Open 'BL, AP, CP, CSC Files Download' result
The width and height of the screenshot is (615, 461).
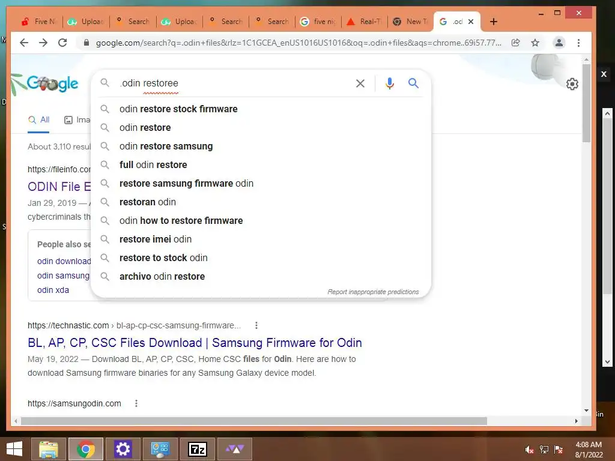point(195,343)
